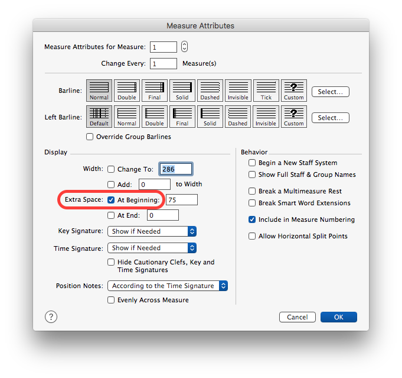Open the help question mark button

click(51, 316)
